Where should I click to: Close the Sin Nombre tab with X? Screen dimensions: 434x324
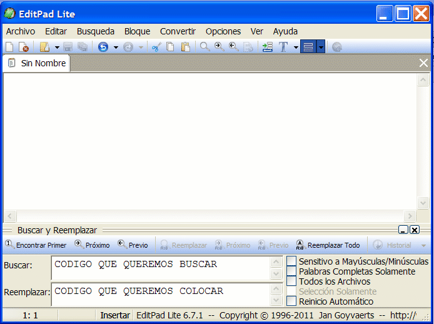[423, 63]
